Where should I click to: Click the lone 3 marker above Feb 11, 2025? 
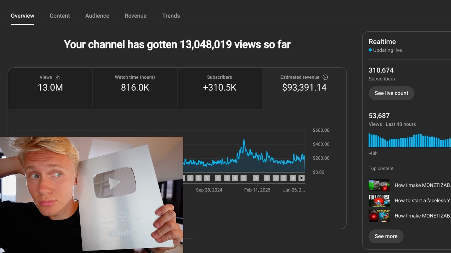[x=256, y=178]
